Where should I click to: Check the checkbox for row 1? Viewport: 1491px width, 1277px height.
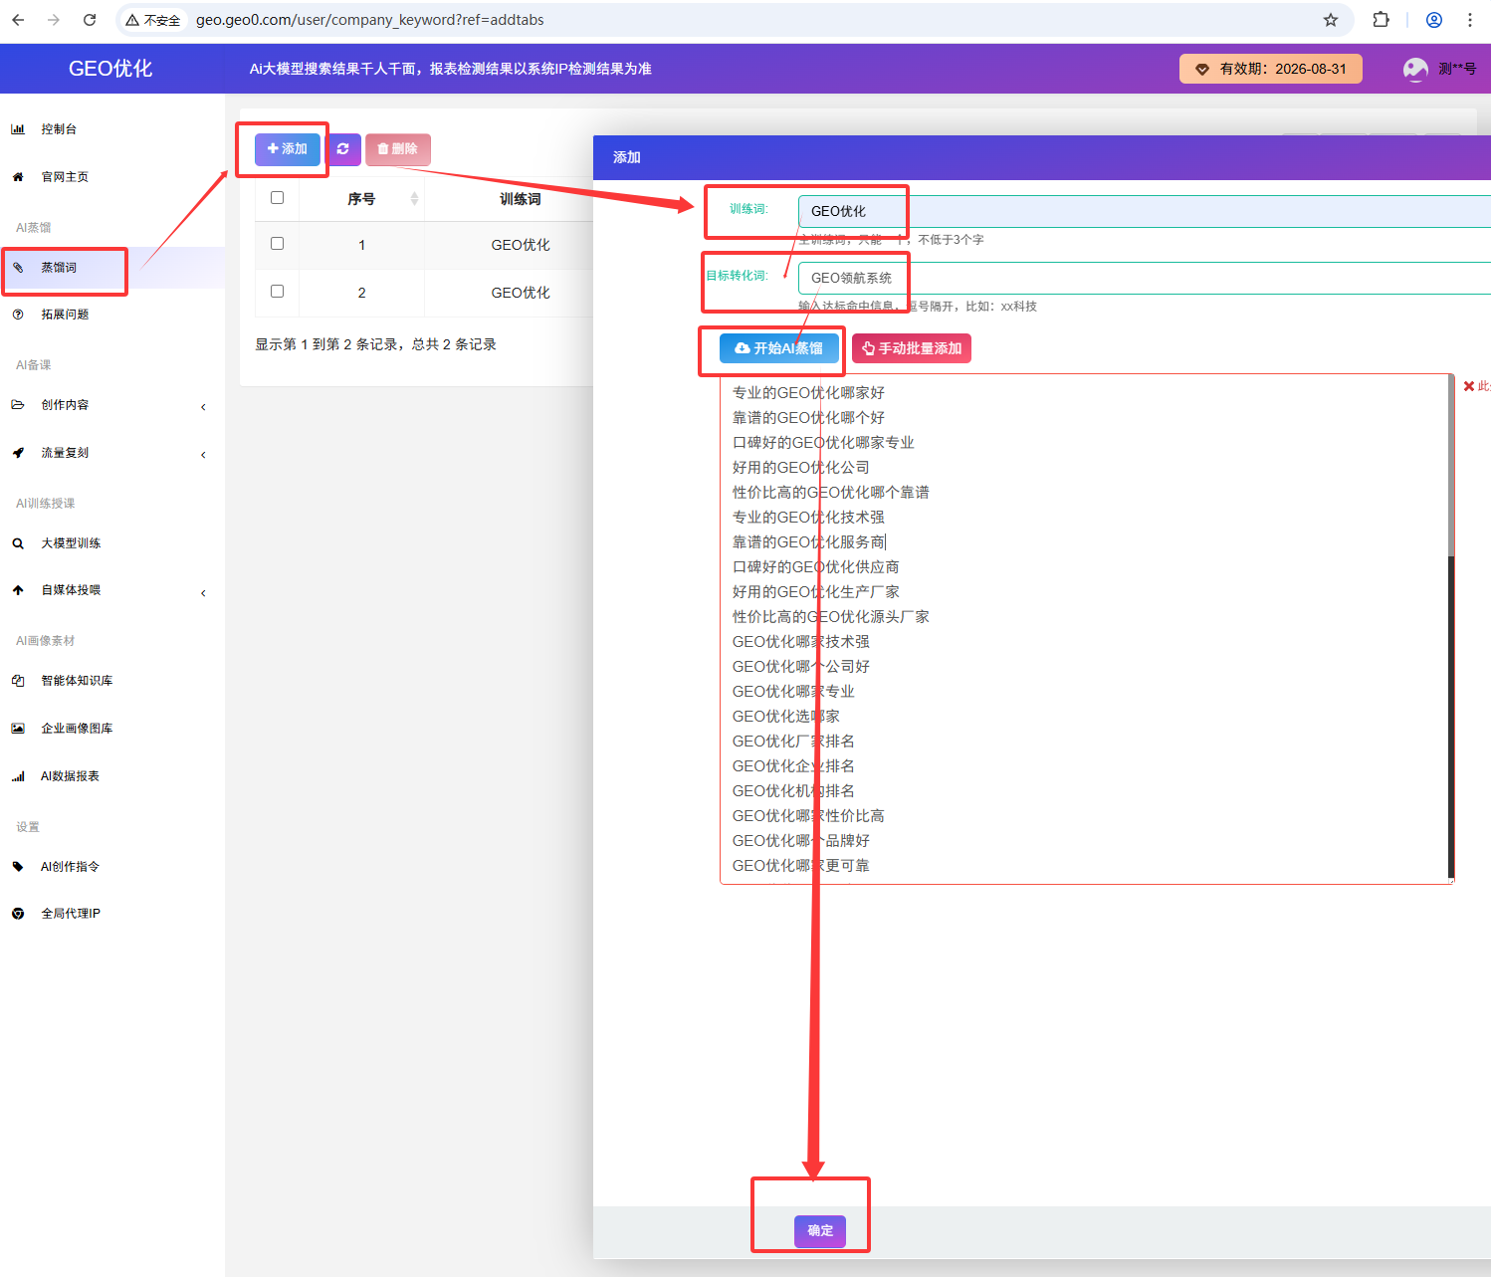(x=278, y=244)
